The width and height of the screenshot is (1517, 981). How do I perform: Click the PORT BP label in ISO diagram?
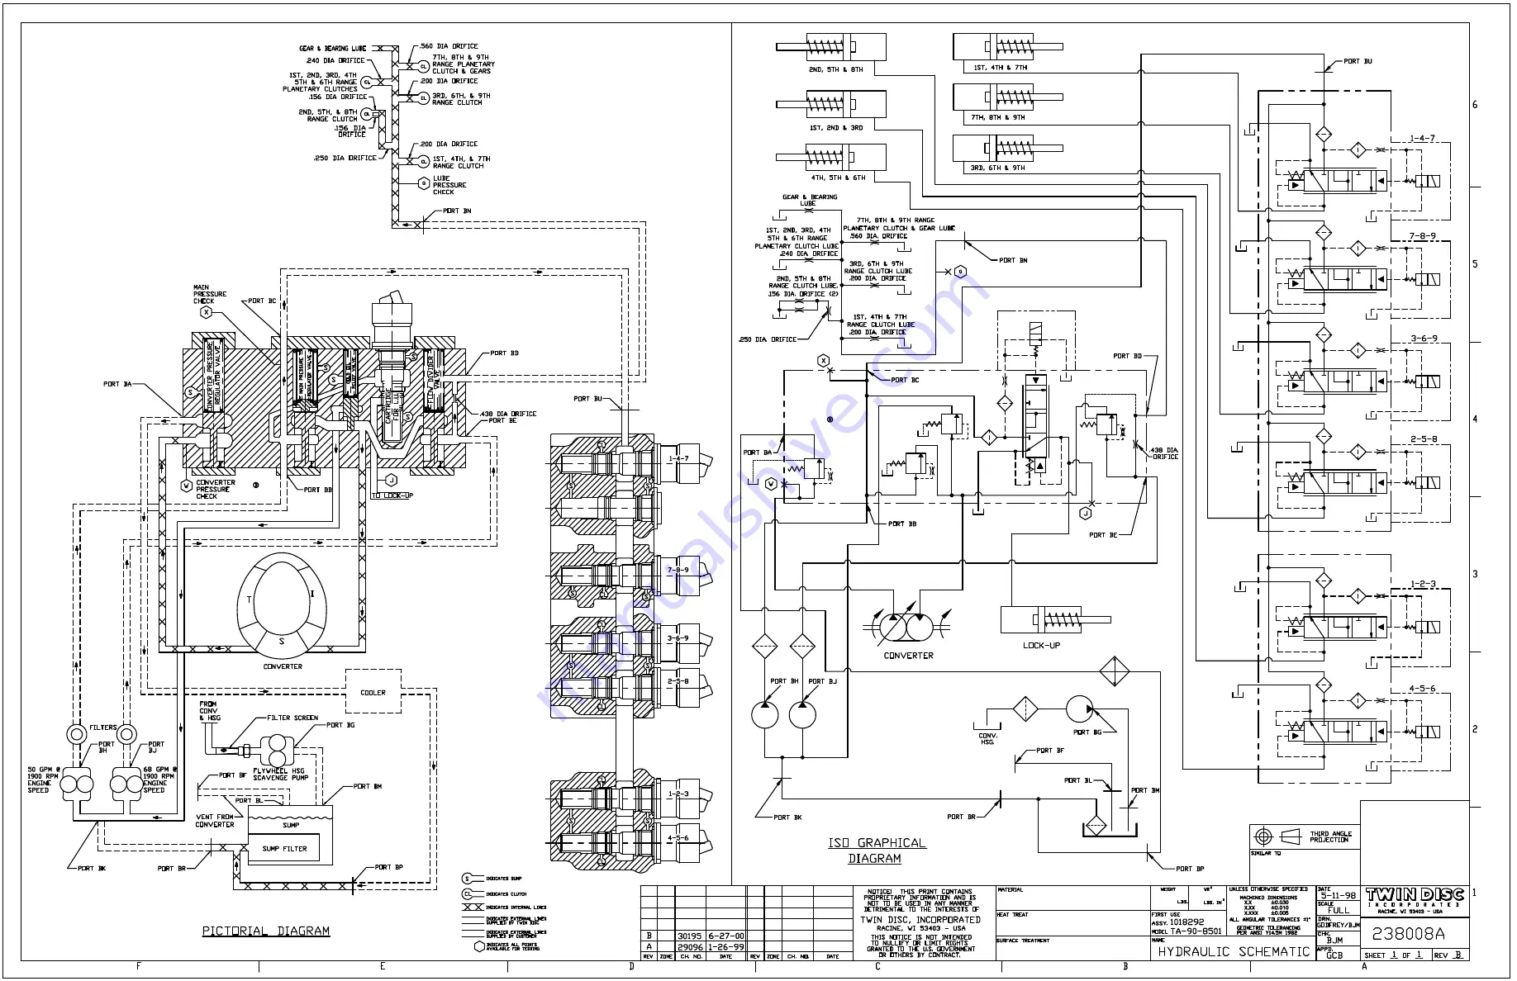pos(1191,869)
